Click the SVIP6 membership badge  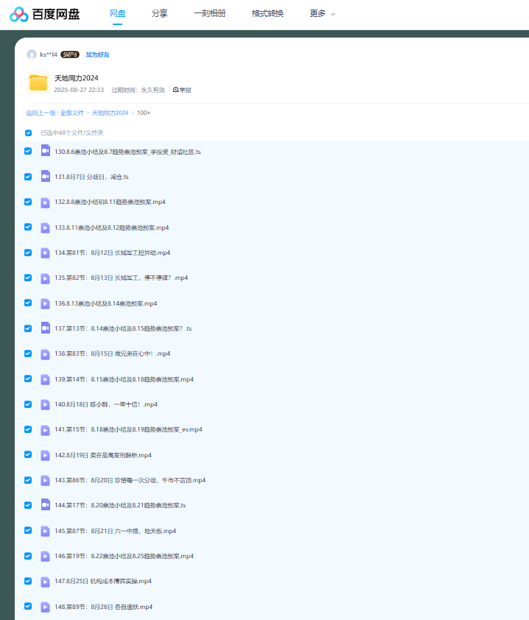(x=70, y=54)
